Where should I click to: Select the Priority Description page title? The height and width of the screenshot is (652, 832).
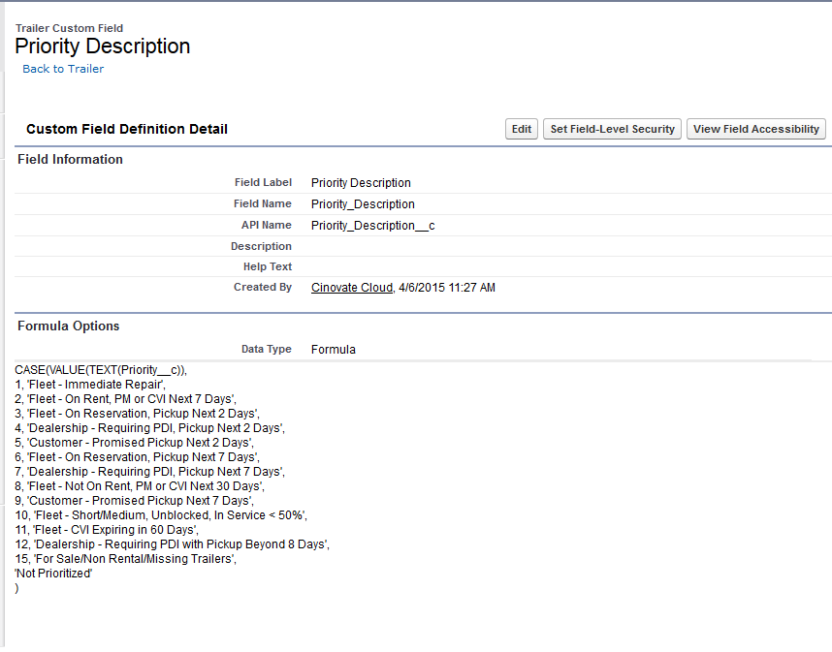103,47
